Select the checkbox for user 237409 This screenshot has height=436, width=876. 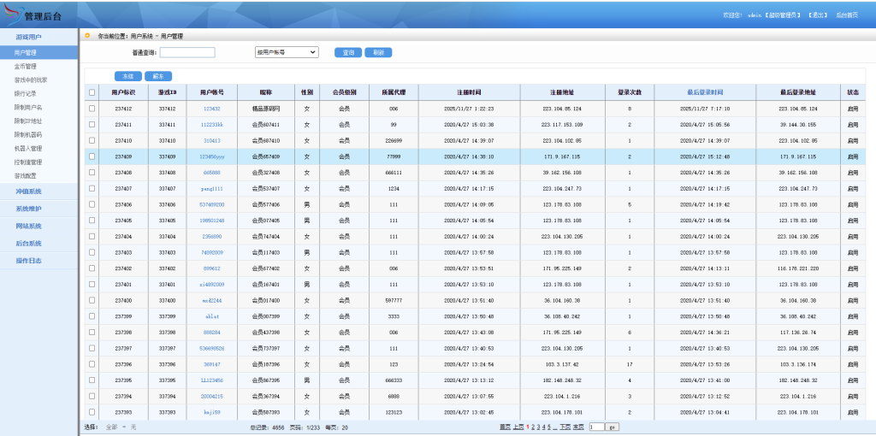(92, 156)
